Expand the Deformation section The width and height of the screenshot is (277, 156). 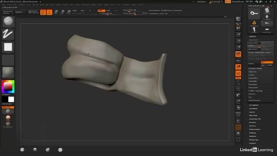254,129
